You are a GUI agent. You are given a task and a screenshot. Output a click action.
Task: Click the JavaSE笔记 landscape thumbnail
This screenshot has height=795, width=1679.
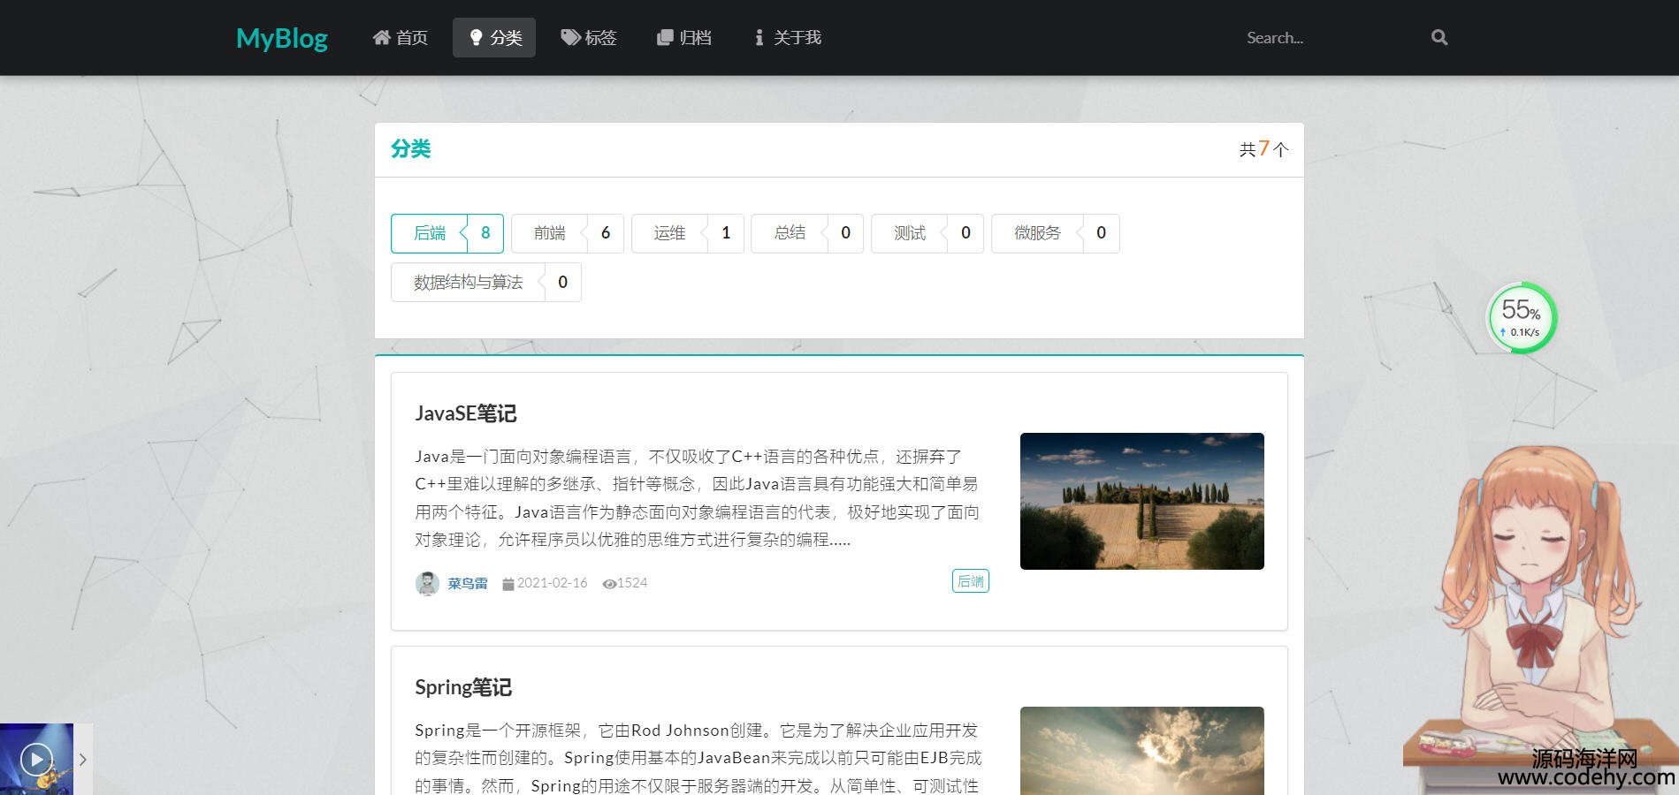click(1141, 501)
